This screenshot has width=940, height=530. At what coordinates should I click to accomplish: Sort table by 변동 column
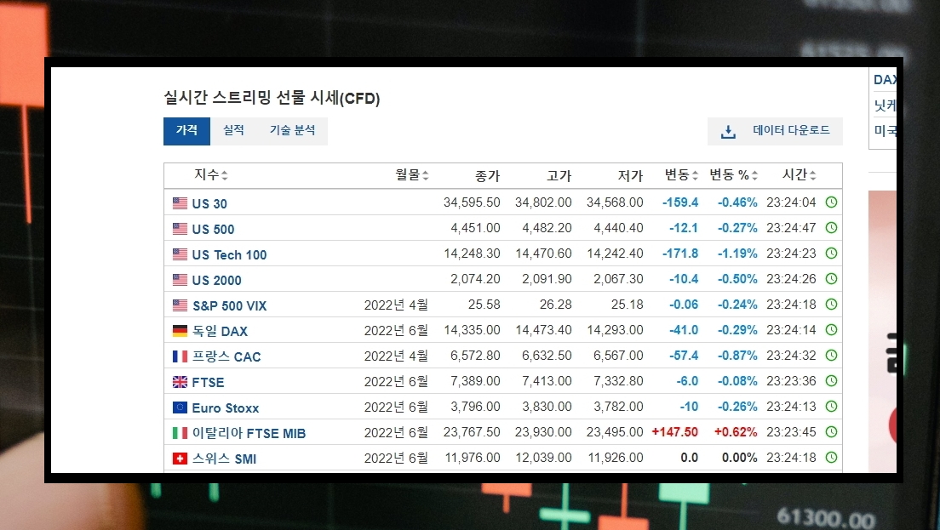[x=681, y=175]
